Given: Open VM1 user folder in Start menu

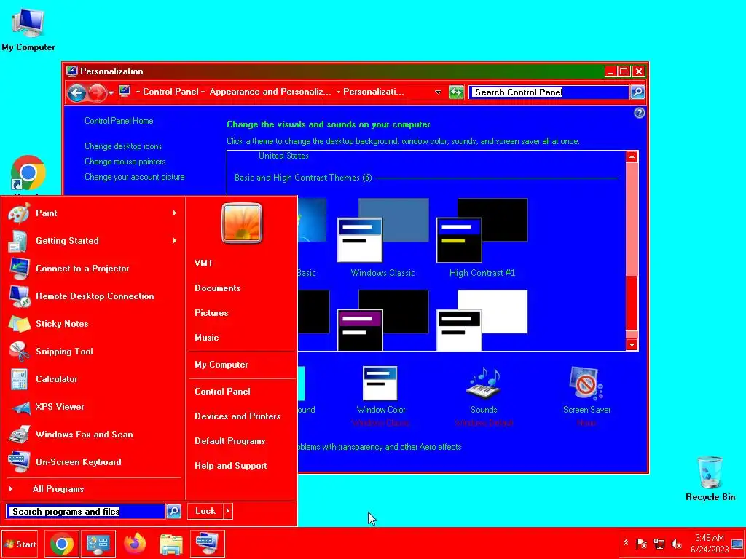Looking at the screenshot, I should pyautogui.click(x=204, y=263).
